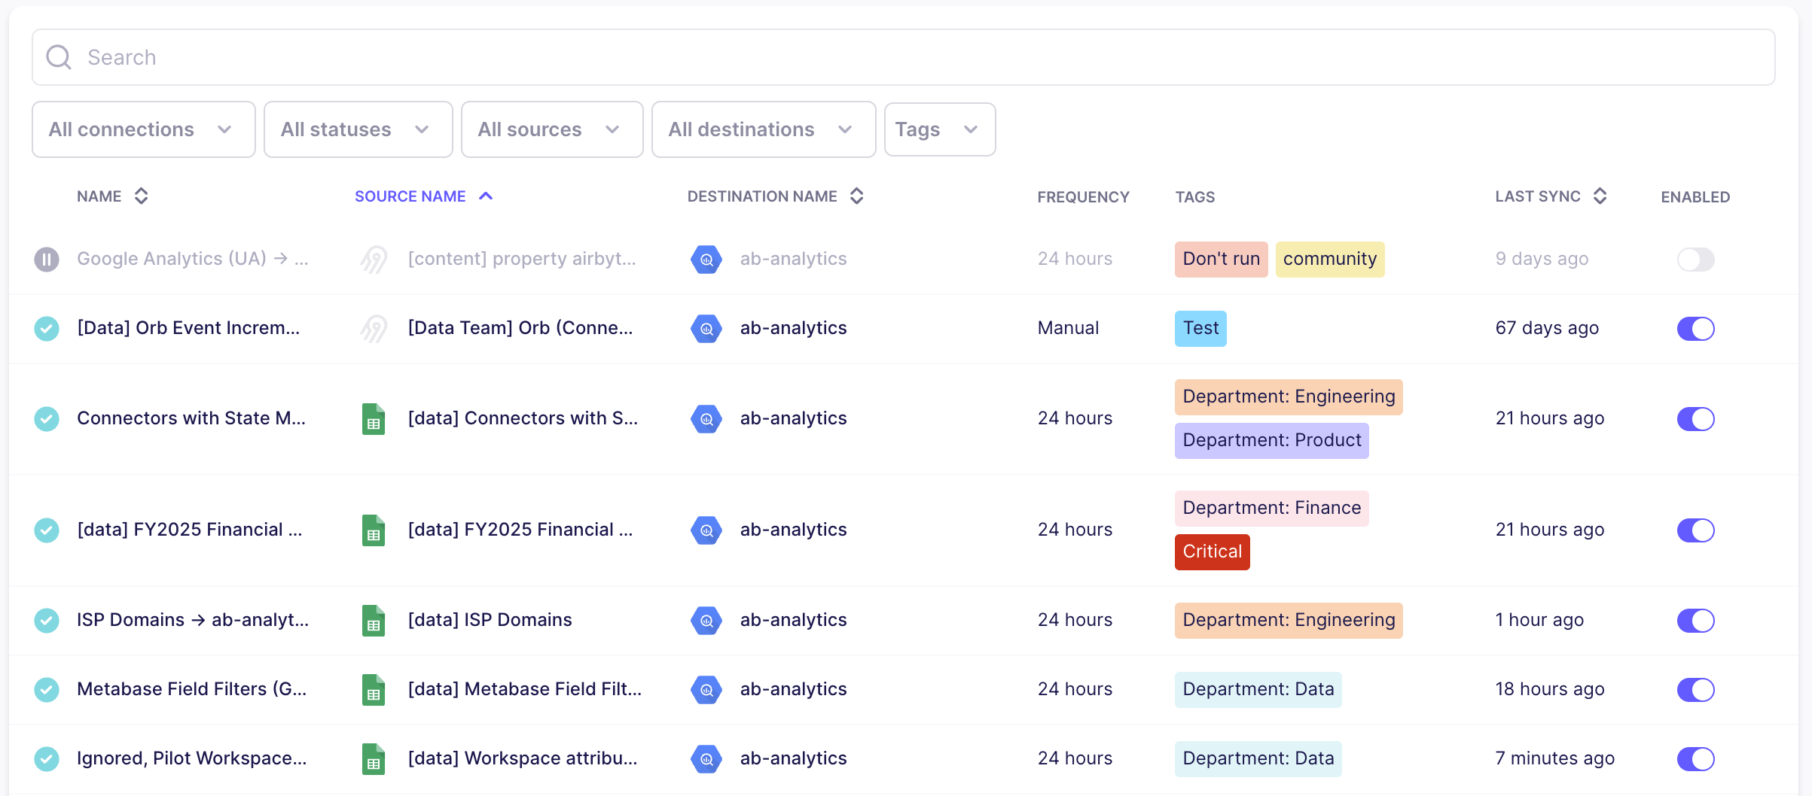Click the paused status icon on Google Analytics row

click(46, 259)
